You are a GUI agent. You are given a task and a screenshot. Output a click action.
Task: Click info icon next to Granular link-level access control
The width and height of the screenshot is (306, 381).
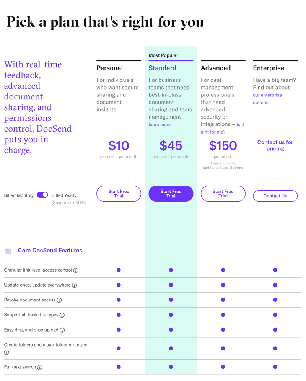click(76, 270)
